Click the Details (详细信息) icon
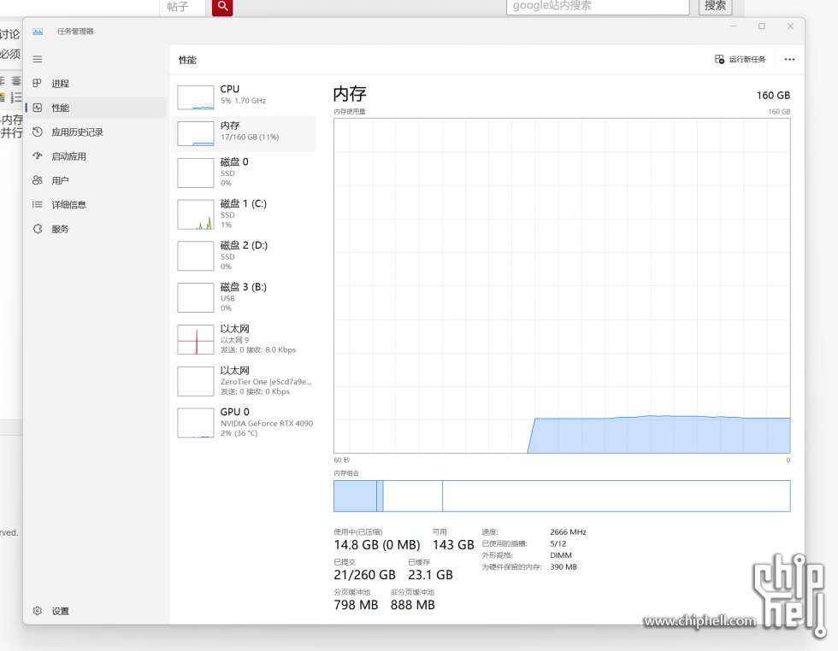This screenshot has height=651, width=838. (38, 204)
